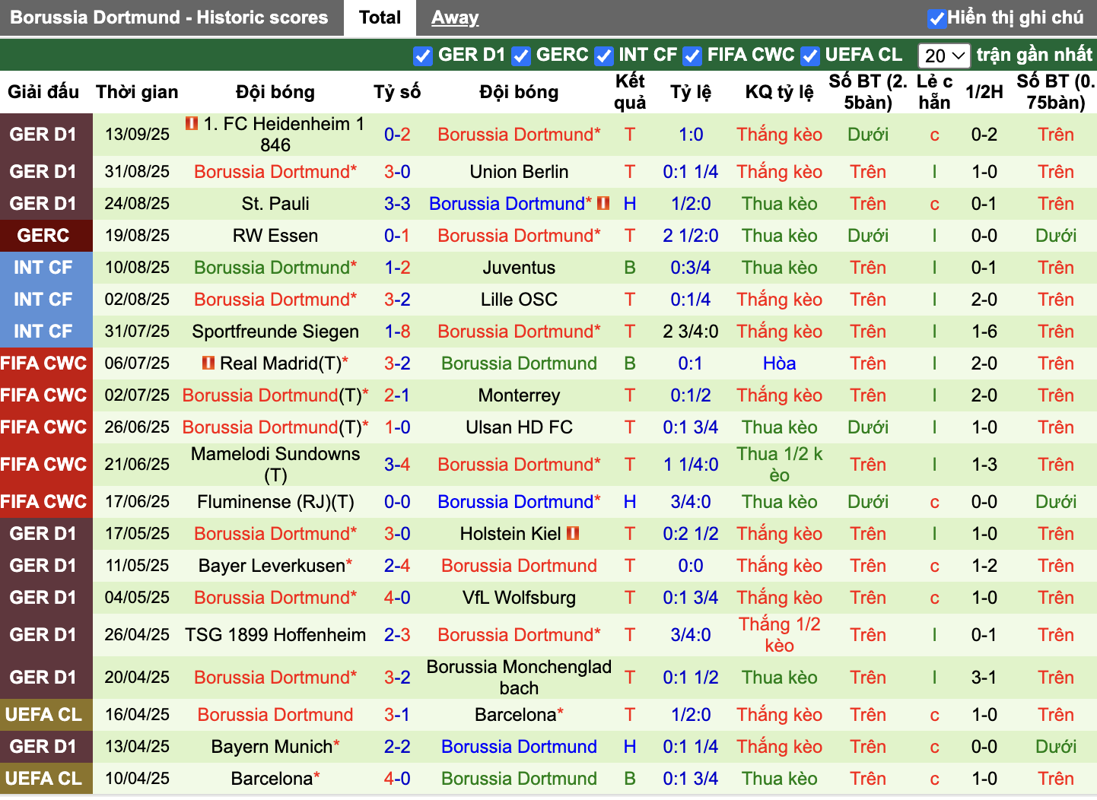The height and width of the screenshot is (800, 1097).
Task: Open the 20 recent matches dropdown
Action: pyautogui.click(x=944, y=56)
